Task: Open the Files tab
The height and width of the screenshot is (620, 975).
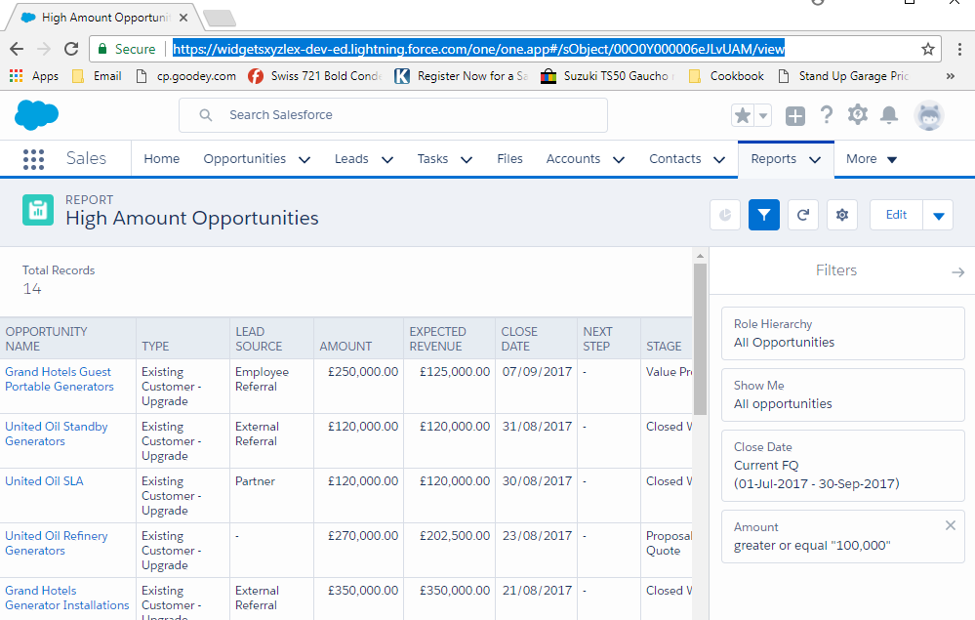Action: click(x=509, y=159)
